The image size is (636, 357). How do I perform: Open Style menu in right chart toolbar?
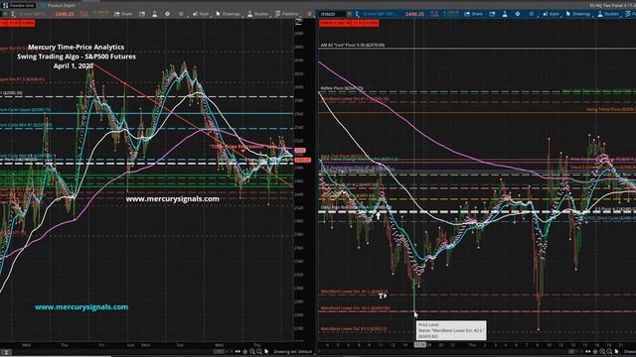pos(552,14)
